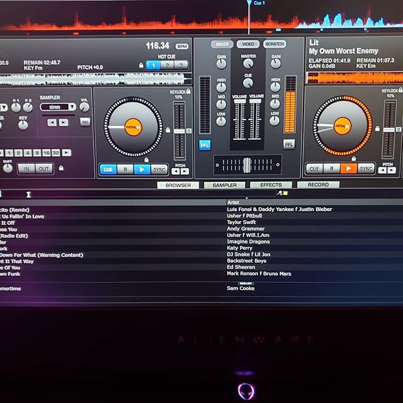Click the crossfader handle
403x403 pixels.
point(247,165)
